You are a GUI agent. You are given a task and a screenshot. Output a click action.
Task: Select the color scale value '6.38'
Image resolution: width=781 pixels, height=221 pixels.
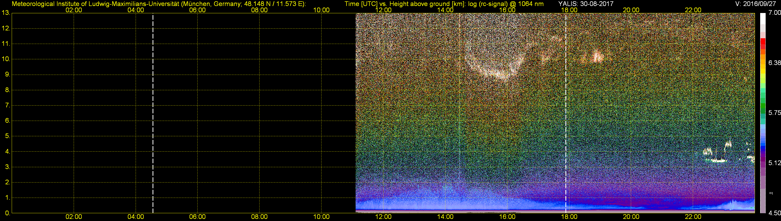pos(775,63)
